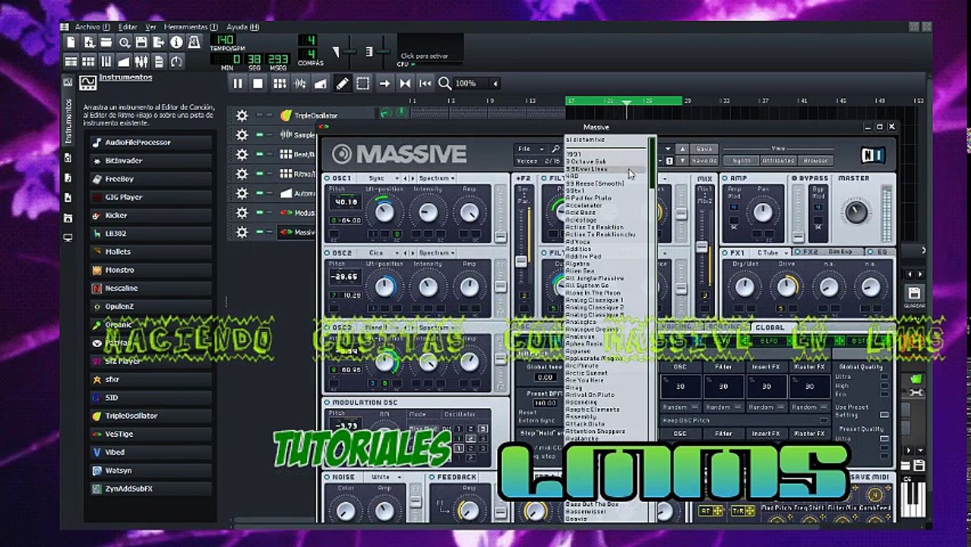The width and height of the screenshot is (971, 547).
Task: Open the controller rack icon
Action: [x=176, y=62]
